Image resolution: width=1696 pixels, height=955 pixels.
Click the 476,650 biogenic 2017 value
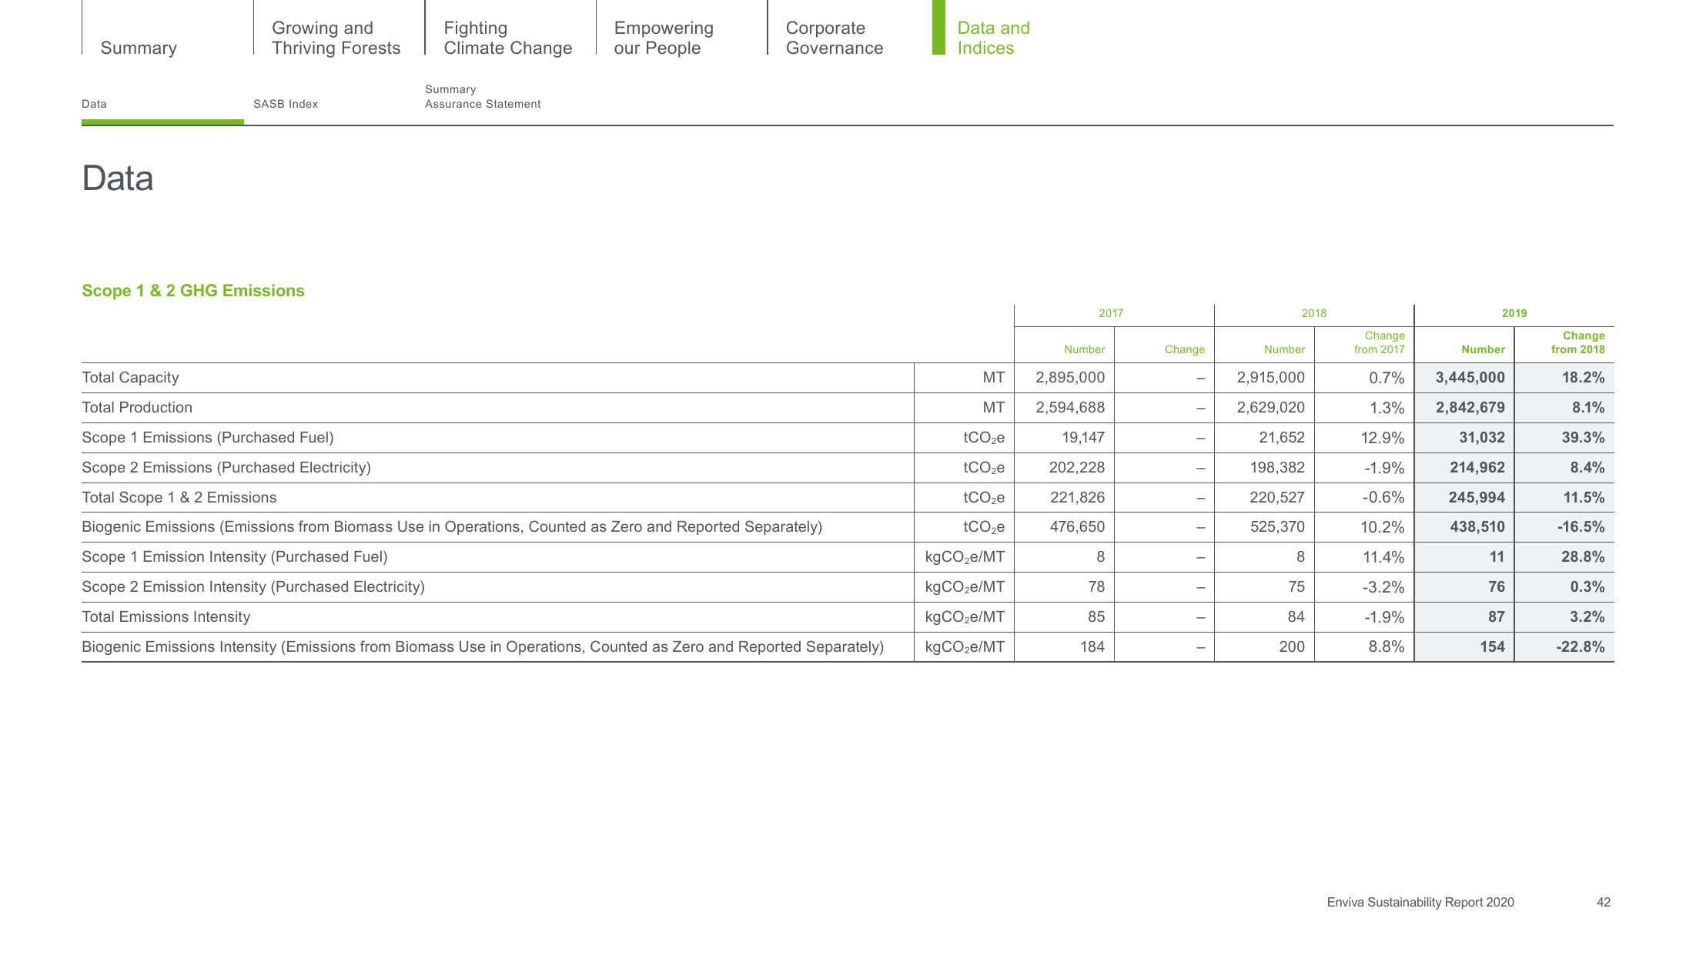[x=1077, y=527]
